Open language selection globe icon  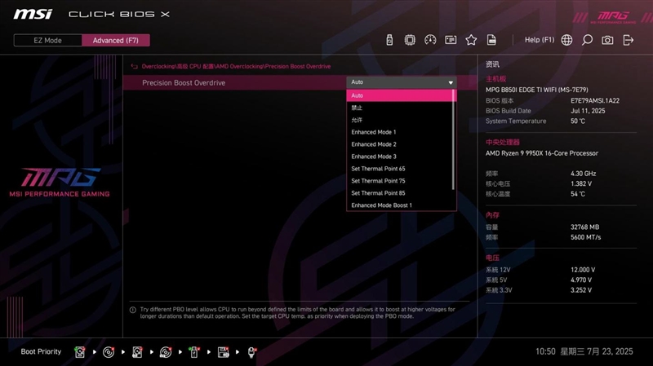click(566, 40)
